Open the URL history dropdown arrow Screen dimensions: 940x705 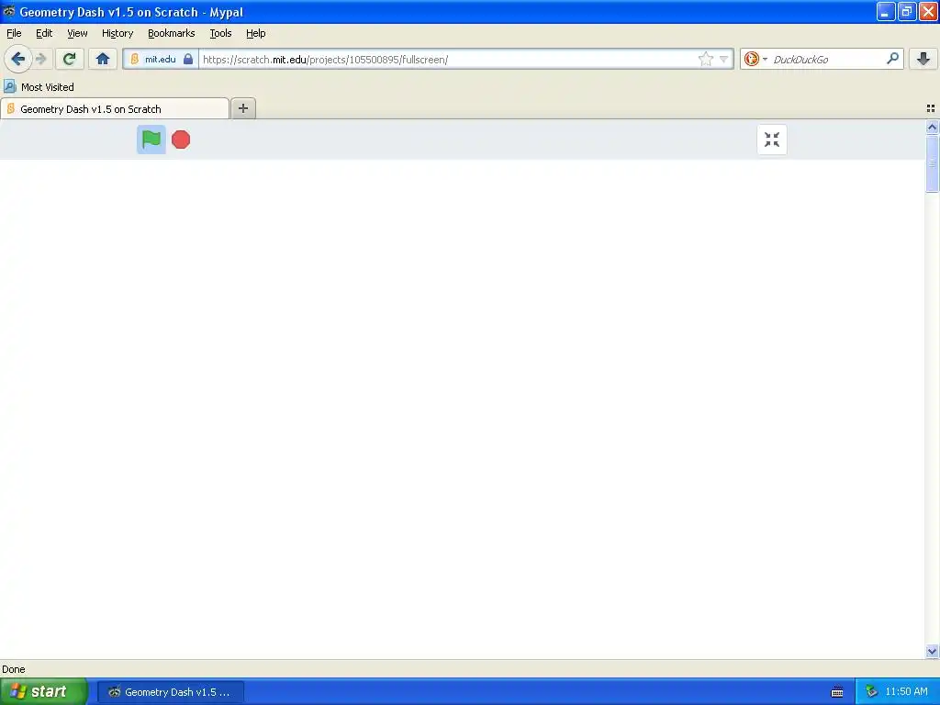(x=723, y=60)
